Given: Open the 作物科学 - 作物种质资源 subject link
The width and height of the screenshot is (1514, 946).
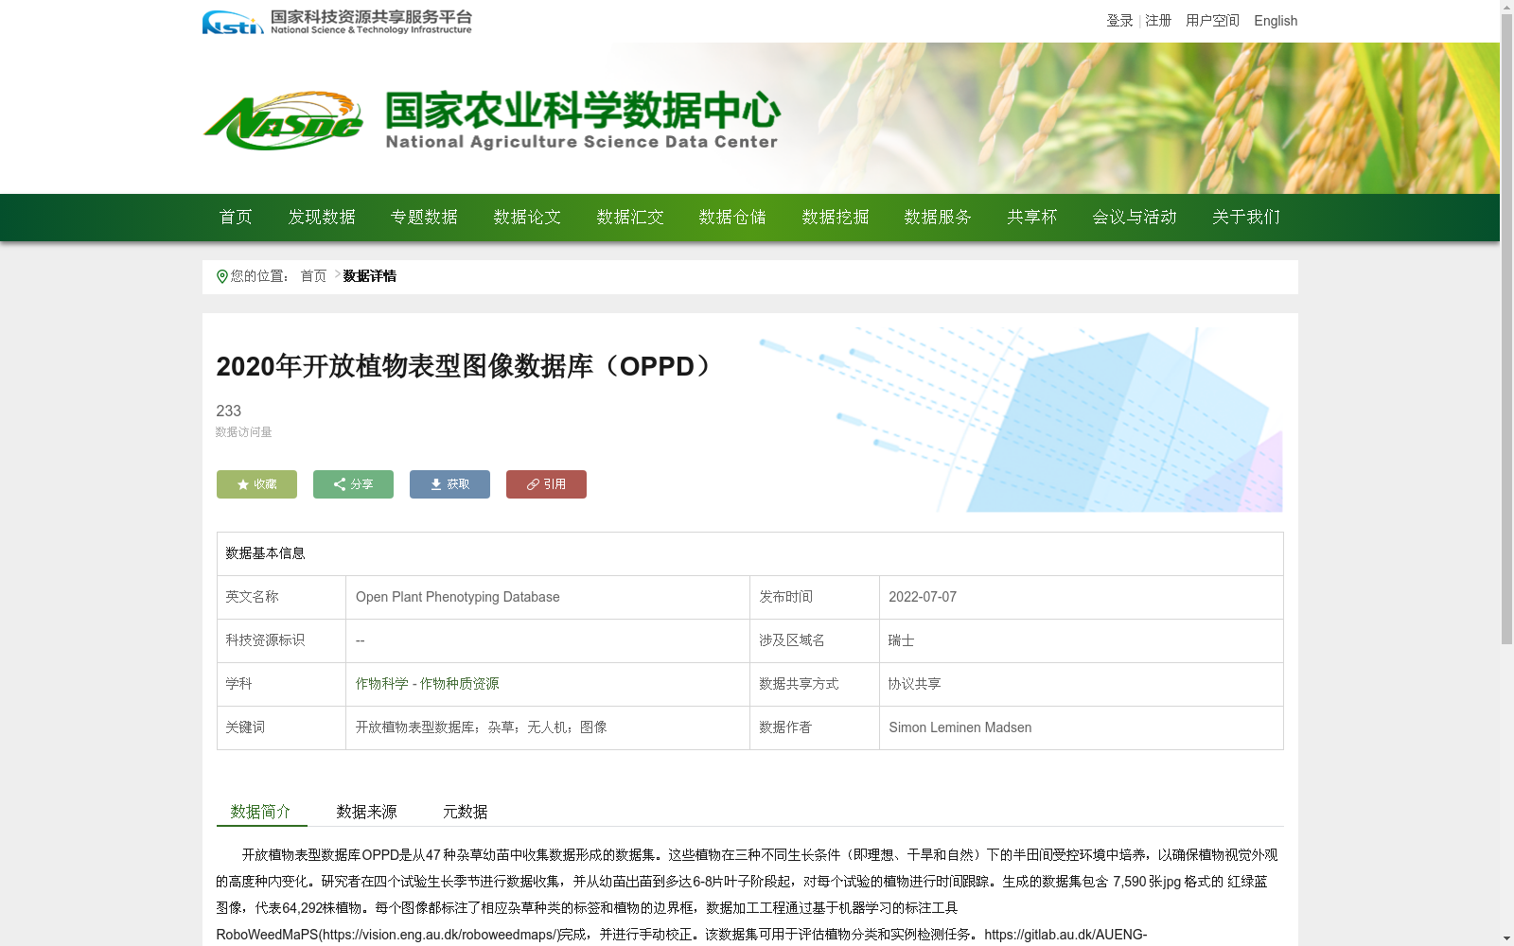Looking at the screenshot, I should 428,684.
